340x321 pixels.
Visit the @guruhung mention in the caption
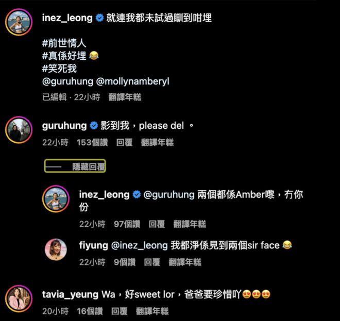(x=67, y=81)
